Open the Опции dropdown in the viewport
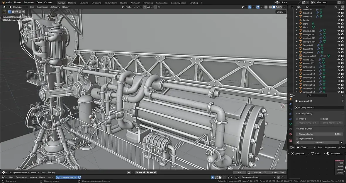 (281, 12)
